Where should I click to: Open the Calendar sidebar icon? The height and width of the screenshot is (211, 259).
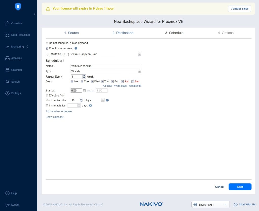coord(8,70)
